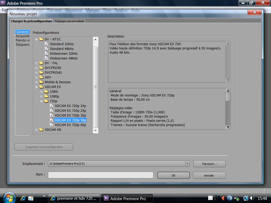
Task: Click the preset file icon beside Standard 48kHz
Action: pyautogui.click(x=47, y=49)
